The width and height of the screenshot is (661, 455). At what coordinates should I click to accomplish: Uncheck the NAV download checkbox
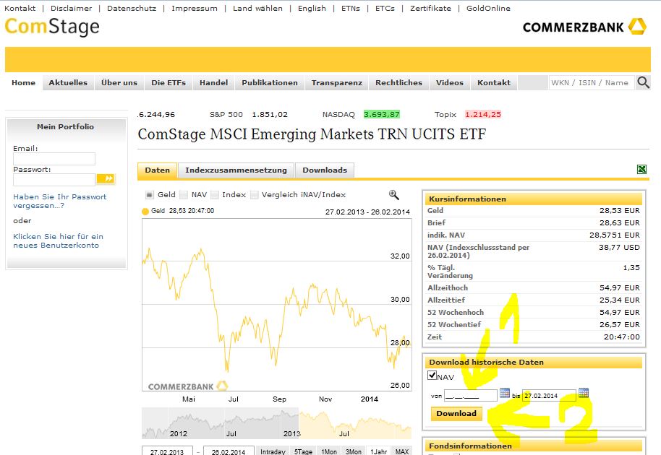pyautogui.click(x=432, y=376)
